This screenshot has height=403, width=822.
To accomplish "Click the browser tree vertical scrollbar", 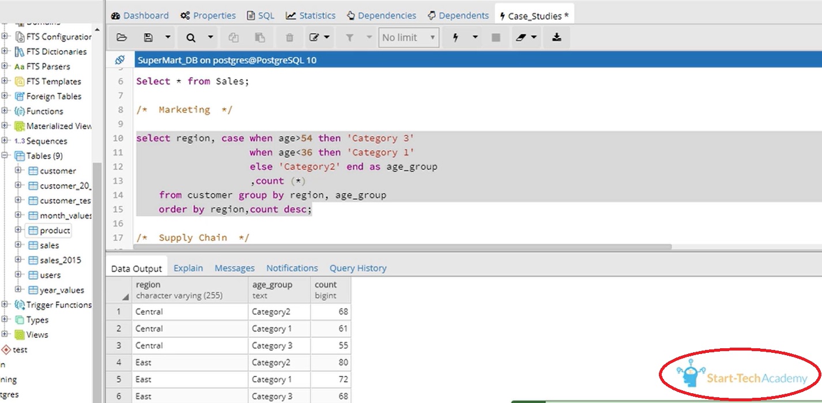I will click(x=96, y=283).
